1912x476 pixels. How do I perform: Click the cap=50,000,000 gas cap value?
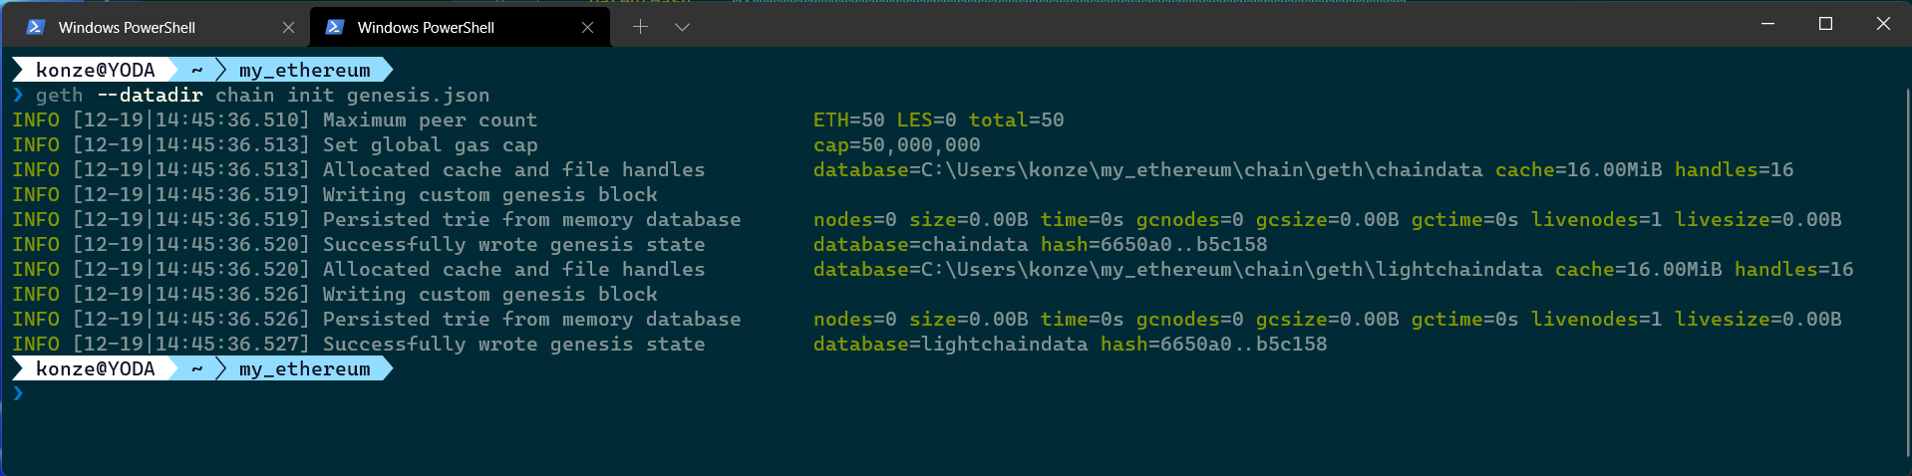click(896, 145)
